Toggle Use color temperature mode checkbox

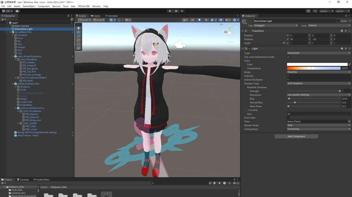pos(288,57)
